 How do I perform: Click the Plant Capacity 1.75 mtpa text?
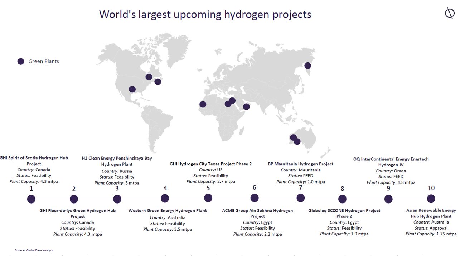coord(431,234)
